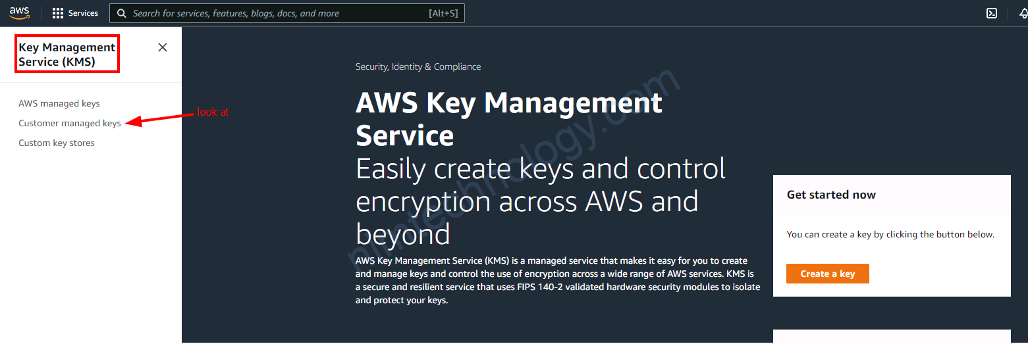Click the Alt+S shortcut hint

443,13
